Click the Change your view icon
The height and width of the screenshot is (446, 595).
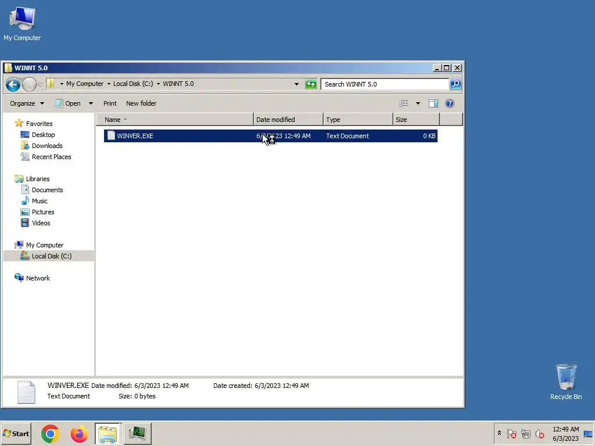pyautogui.click(x=403, y=103)
